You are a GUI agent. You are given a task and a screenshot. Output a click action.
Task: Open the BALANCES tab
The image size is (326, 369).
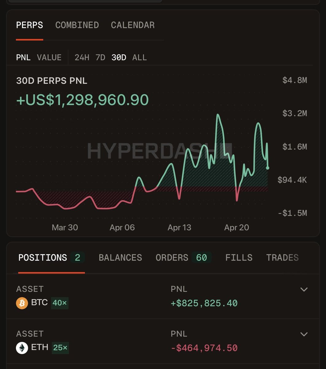[120, 258]
